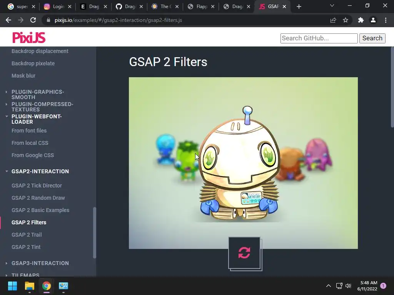Open File Explorer from taskbar

tap(29, 286)
